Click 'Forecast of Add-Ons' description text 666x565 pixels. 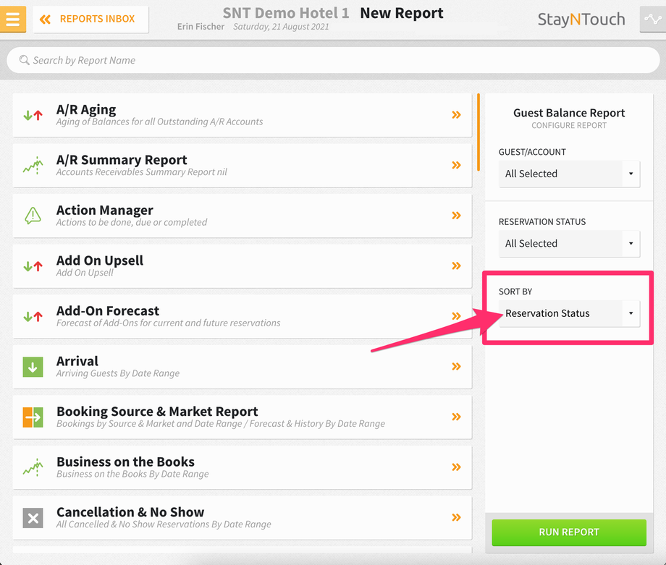(168, 323)
